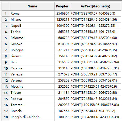Select the Trieste name cell
Screen dimensions: 122x121
(32, 93)
